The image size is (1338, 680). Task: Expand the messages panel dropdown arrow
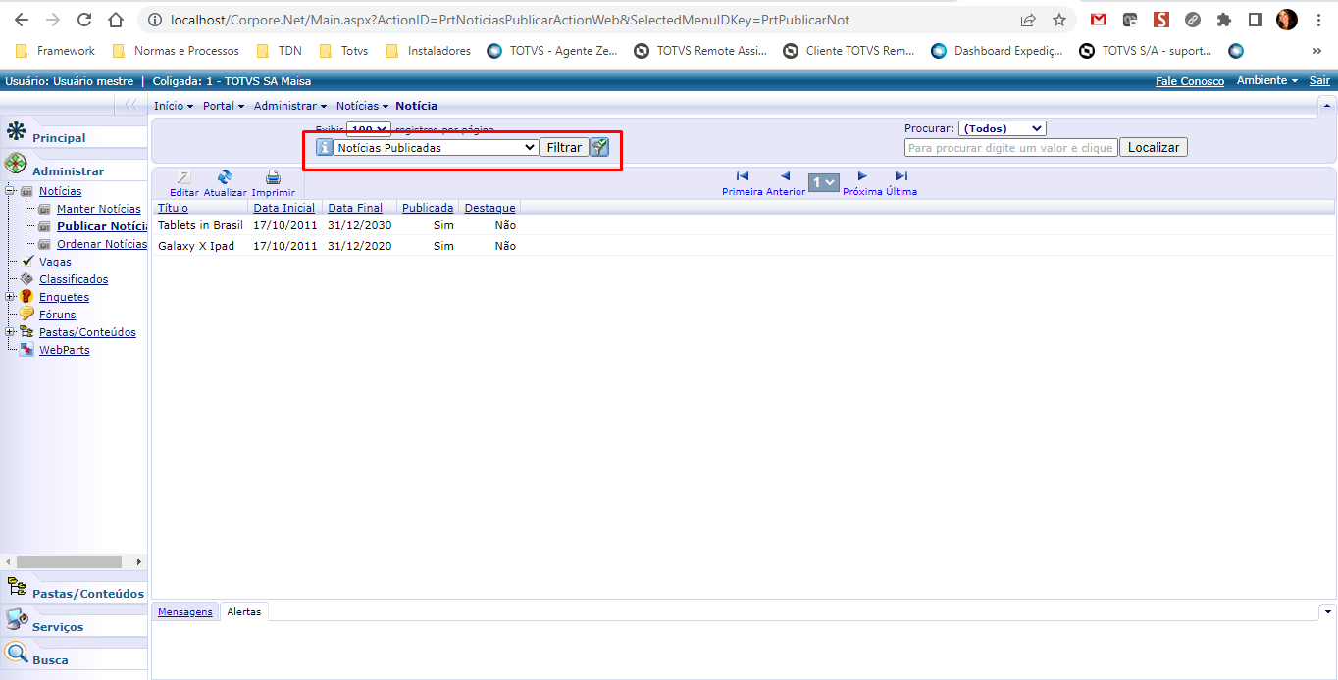click(x=1327, y=611)
